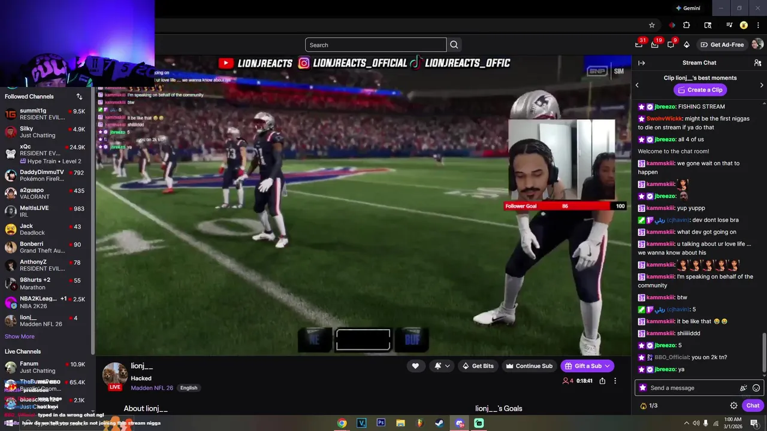Open Whispers icon with badge 9

(x=671, y=45)
